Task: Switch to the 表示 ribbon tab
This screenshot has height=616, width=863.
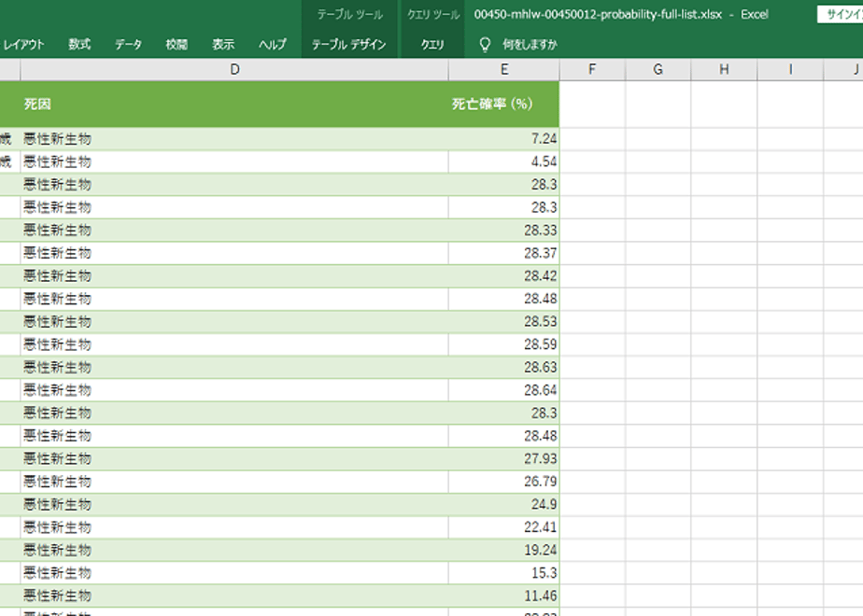Action: coord(223,45)
